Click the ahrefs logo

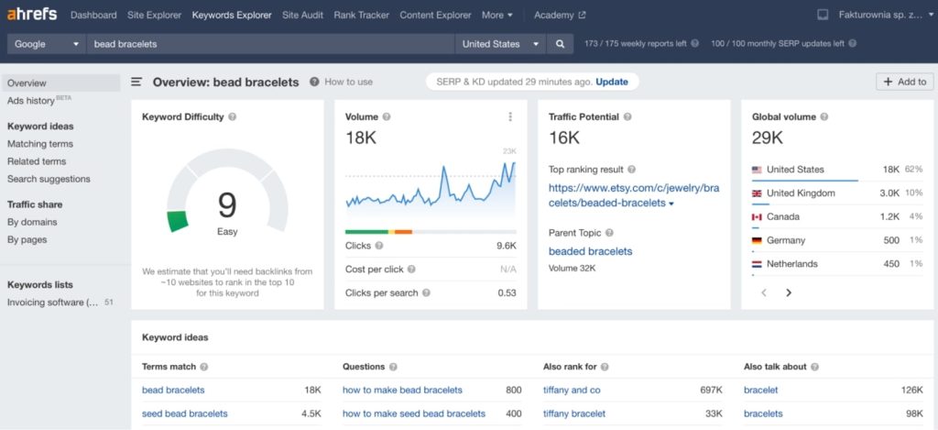click(x=32, y=15)
